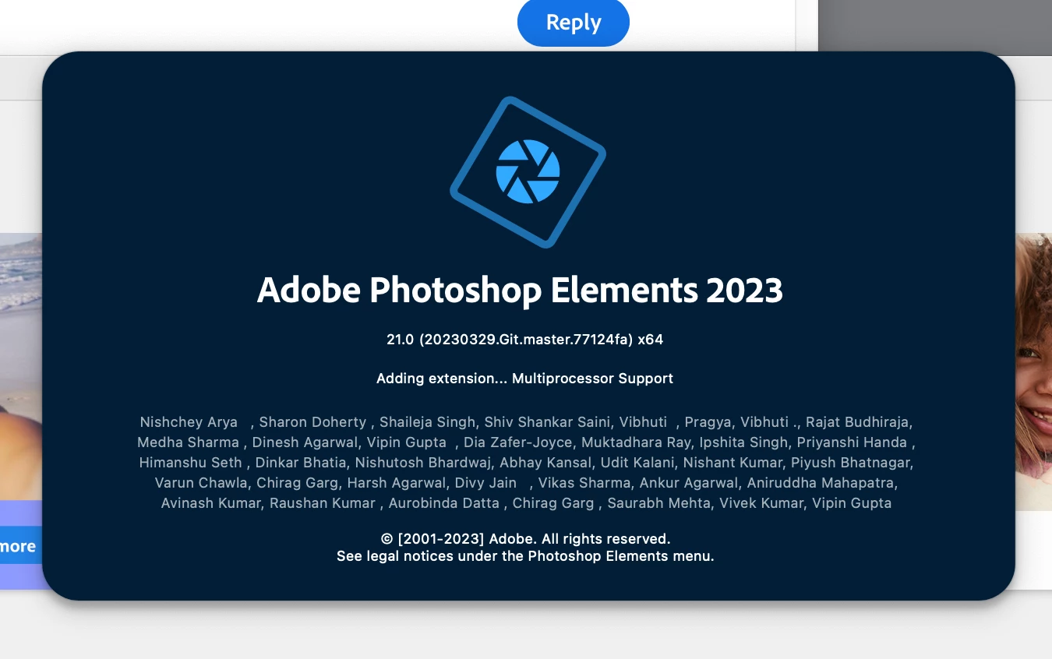Click the "© [2001-2023] Adobe. All rights reserved." line
Viewport: 1052px width, 659px height.
pyautogui.click(x=525, y=539)
